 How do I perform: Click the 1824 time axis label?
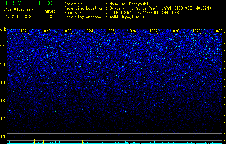tap(89, 31)
